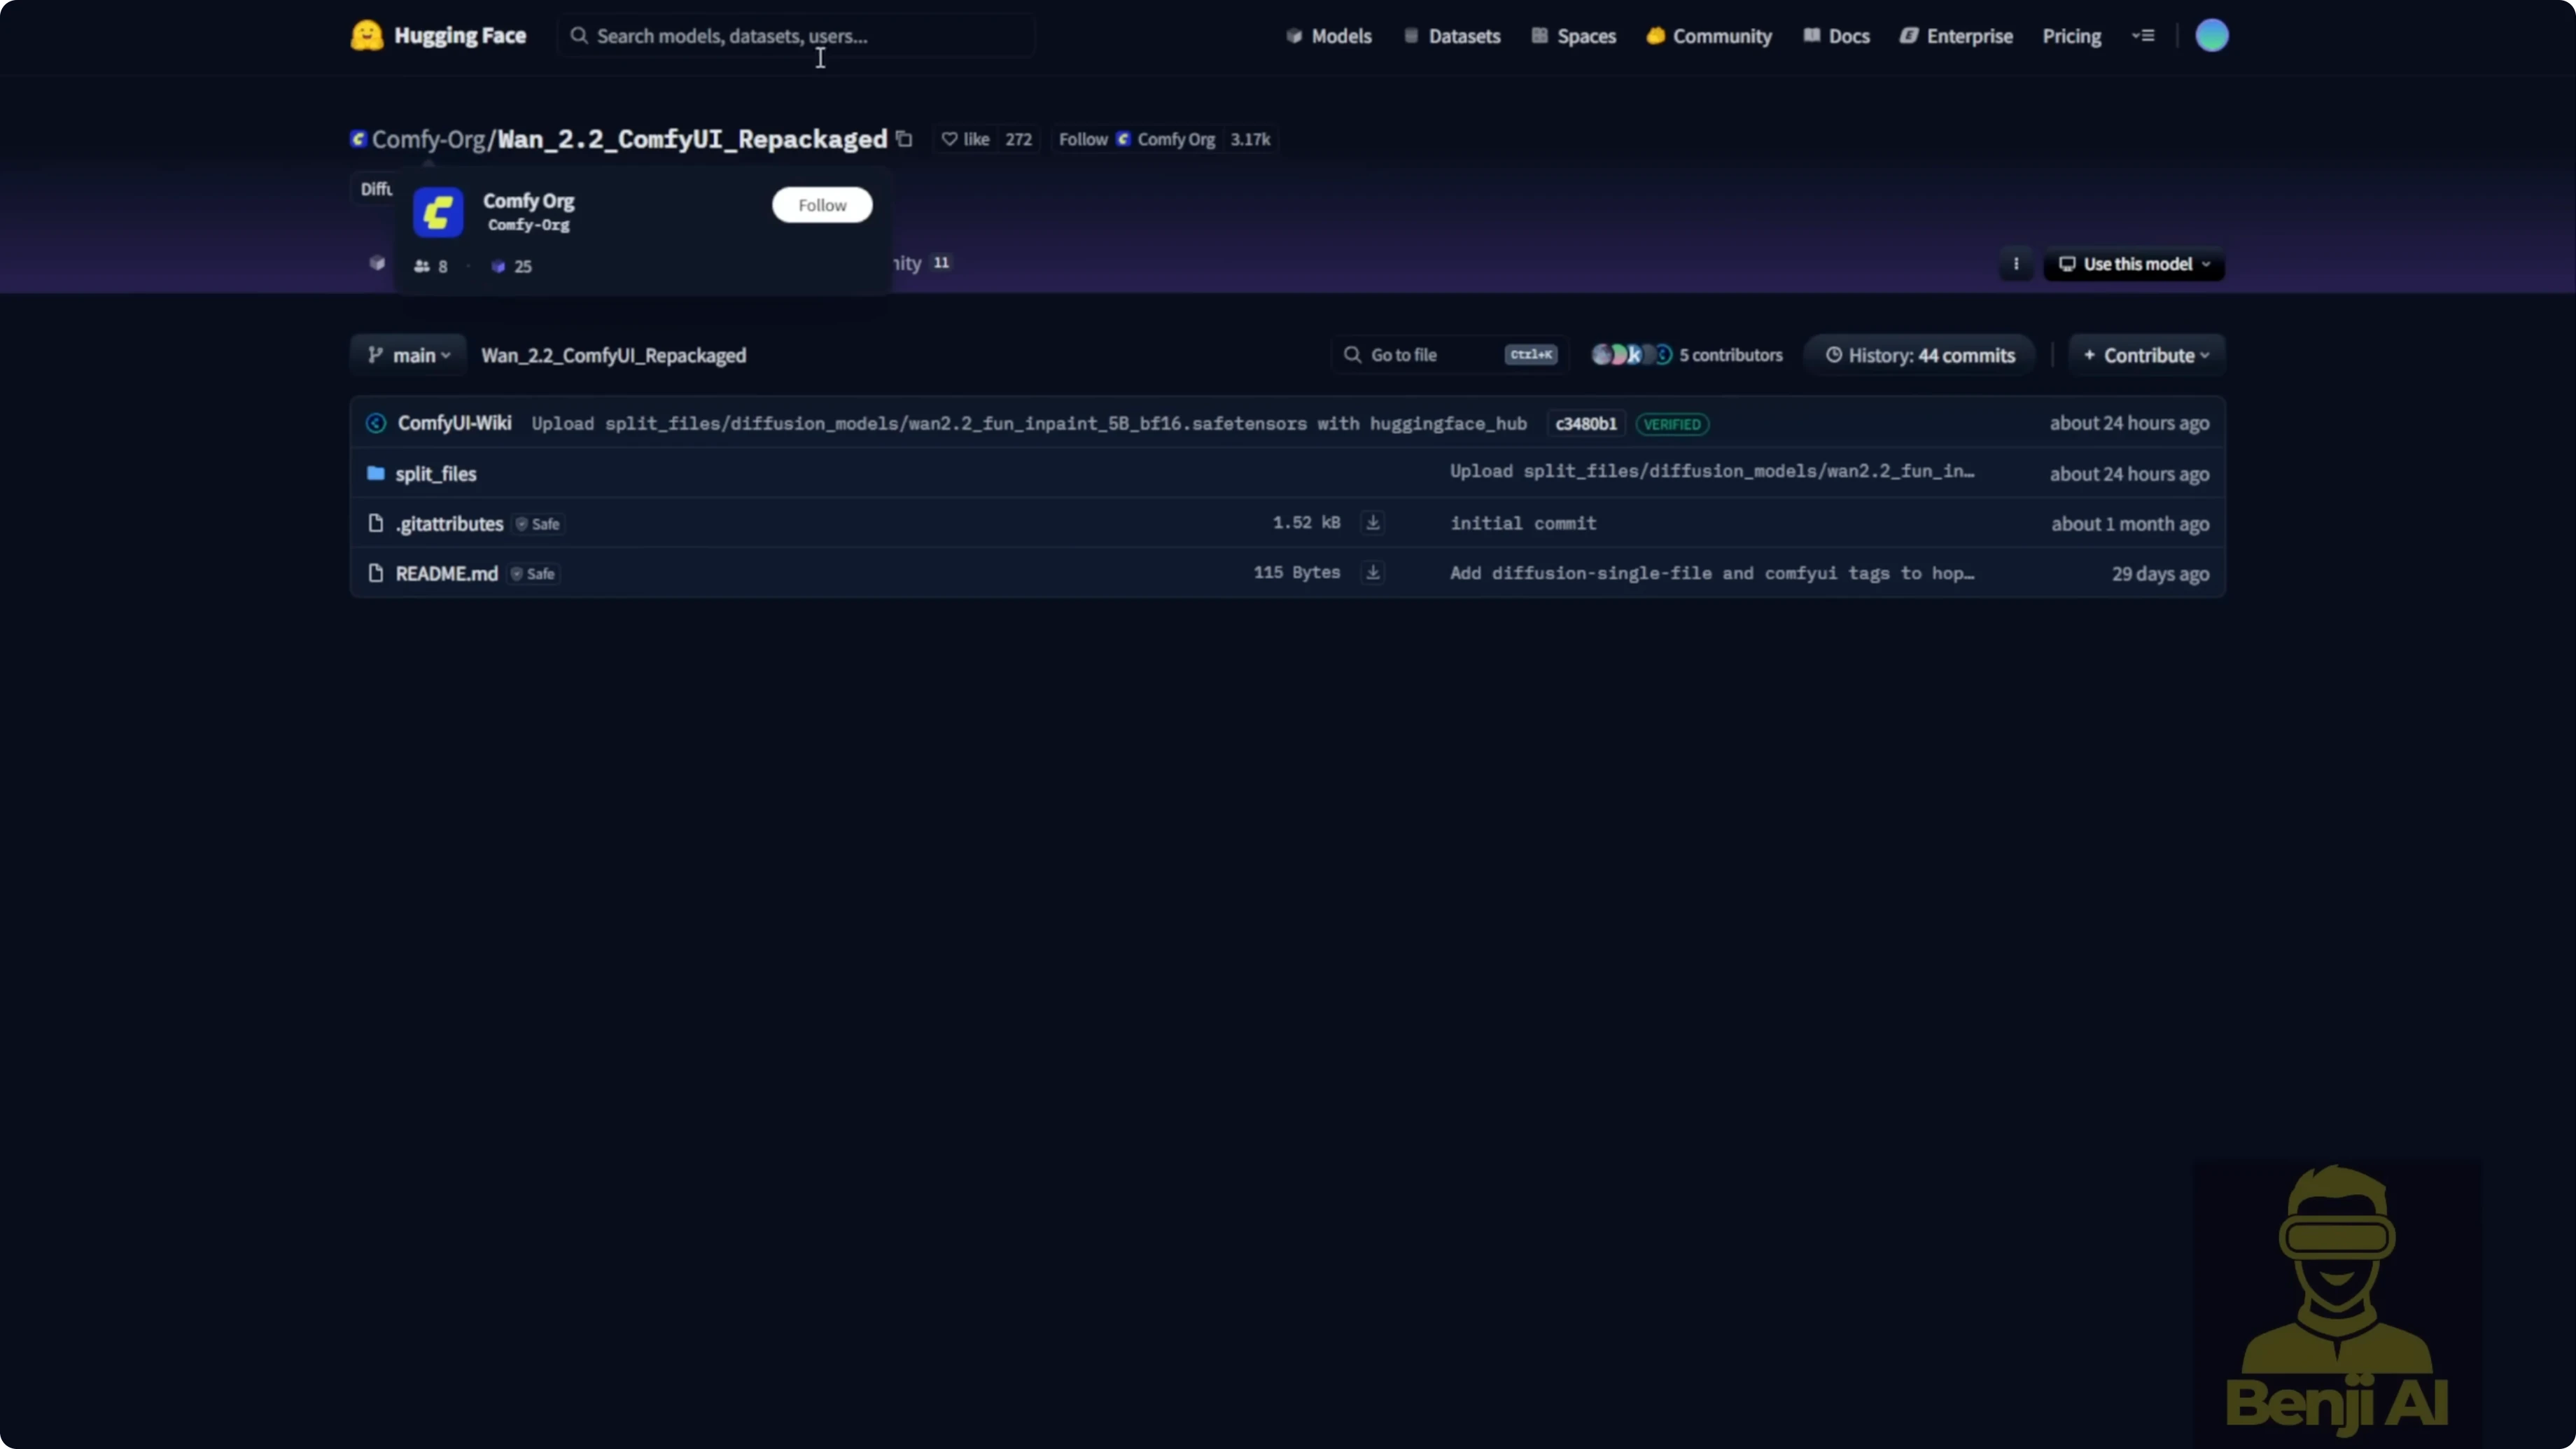Expand the main branch dropdown
Viewport: 2576px width, 1449px height.
click(x=409, y=355)
